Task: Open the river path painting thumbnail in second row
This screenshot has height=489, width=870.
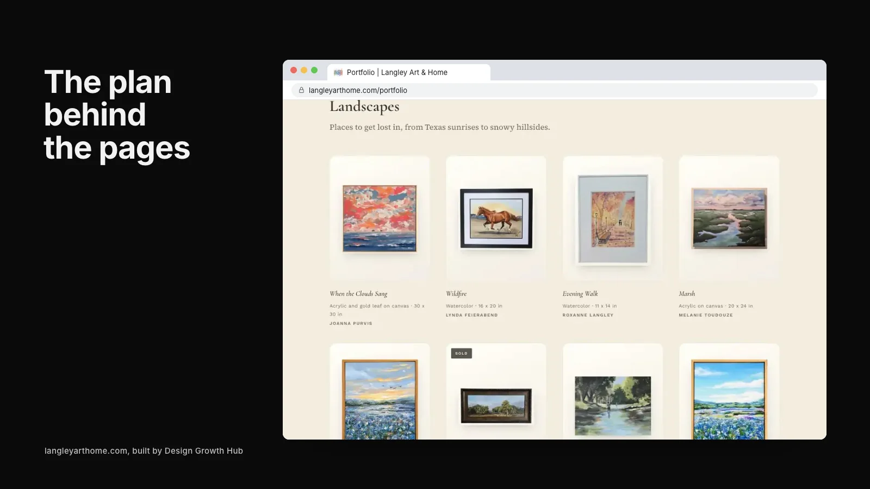Action: (613, 406)
